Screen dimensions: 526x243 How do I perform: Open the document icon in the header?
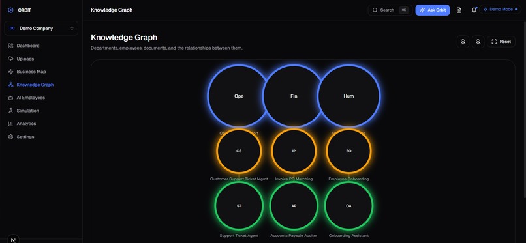(459, 10)
